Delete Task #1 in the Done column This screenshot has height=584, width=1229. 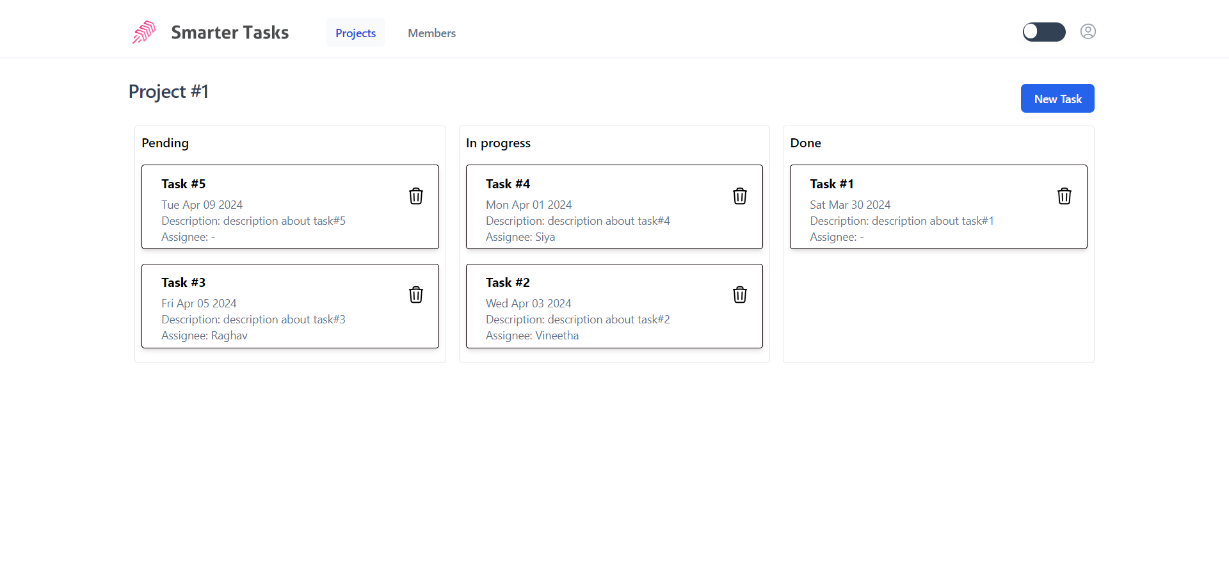tap(1064, 196)
